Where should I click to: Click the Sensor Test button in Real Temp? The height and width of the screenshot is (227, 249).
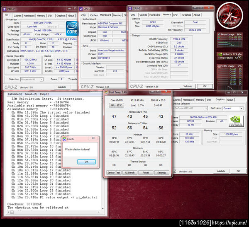(x=114, y=173)
